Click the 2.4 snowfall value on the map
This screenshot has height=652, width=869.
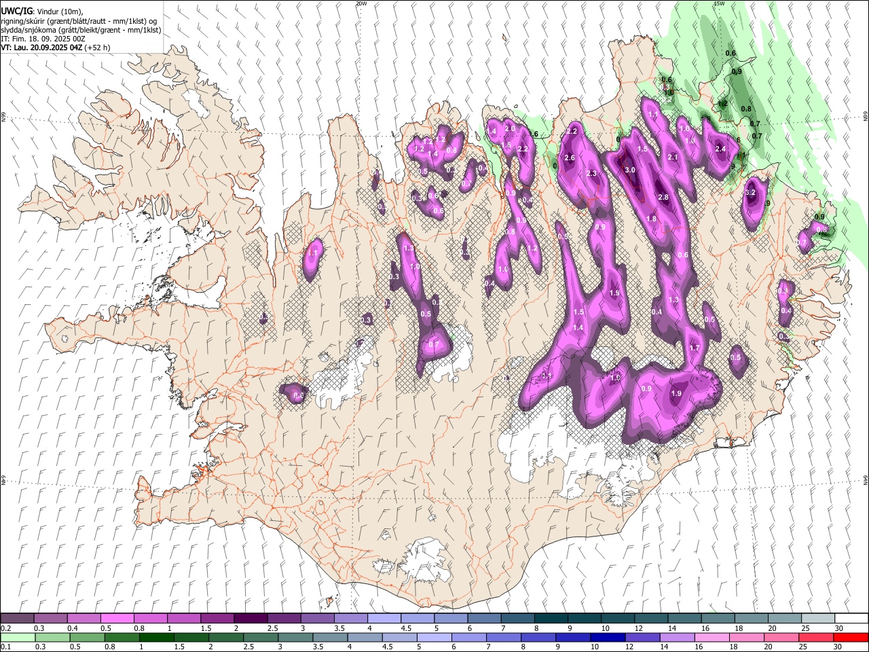(x=720, y=149)
